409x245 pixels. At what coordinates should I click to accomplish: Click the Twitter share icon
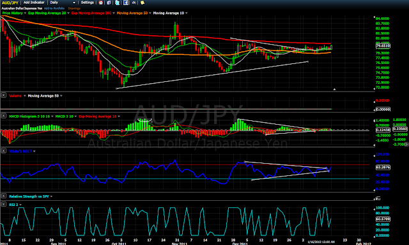click(x=118, y=3)
